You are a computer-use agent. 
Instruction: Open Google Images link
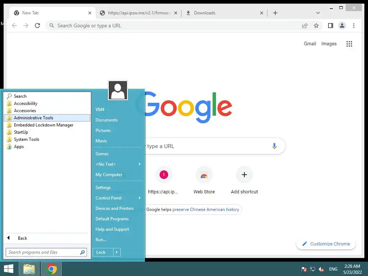pyautogui.click(x=329, y=43)
